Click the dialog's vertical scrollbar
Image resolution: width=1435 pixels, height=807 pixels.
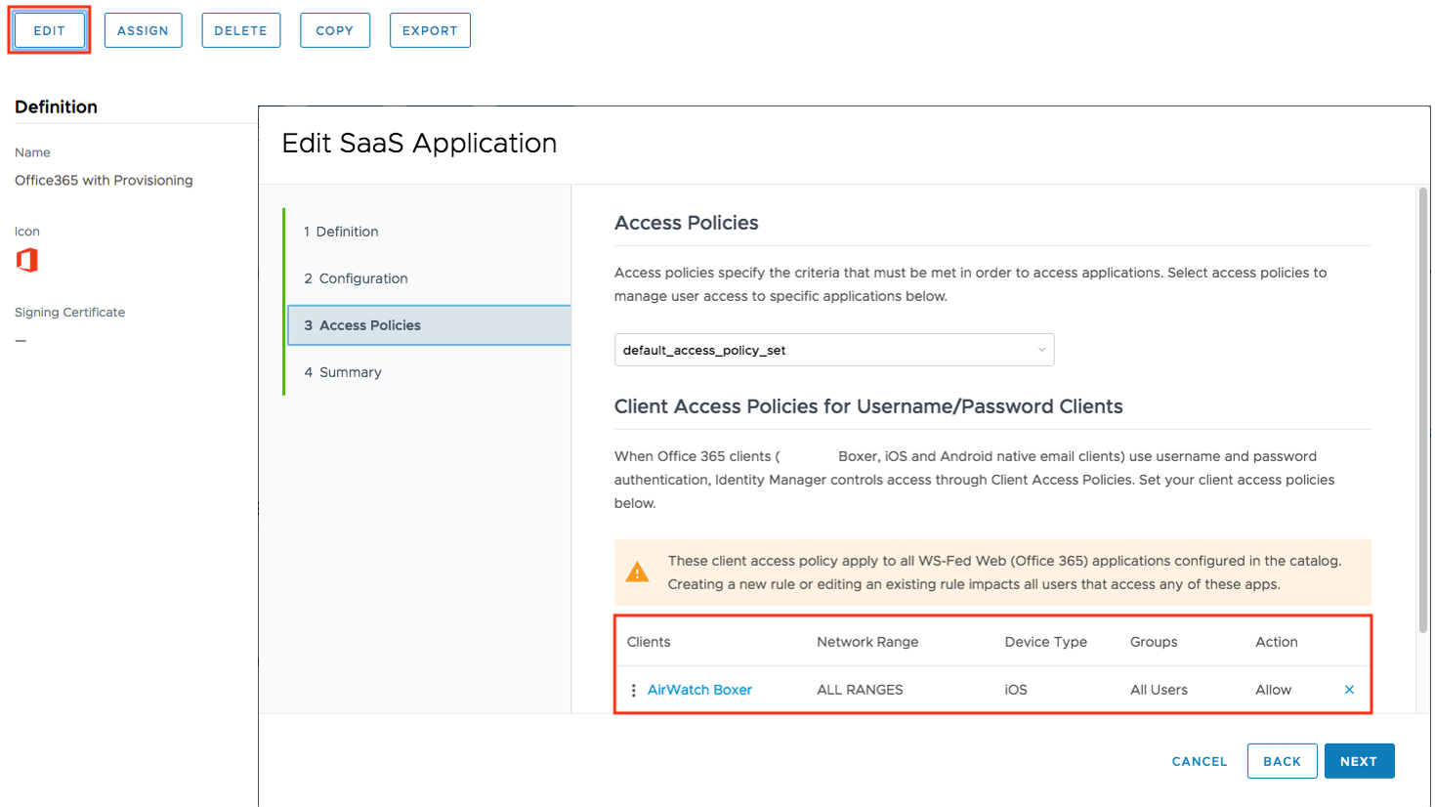pyautogui.click(x=1422, y=410)
